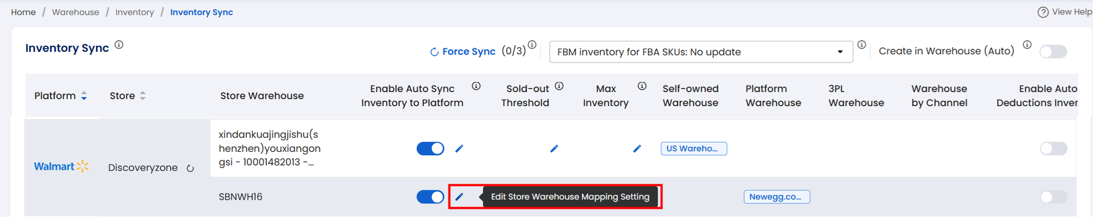Image resolution: width=1093 pixels, height=220 pixels.
Task: Go to Warehouse in breadcrumb
Action: pos(75,12)
